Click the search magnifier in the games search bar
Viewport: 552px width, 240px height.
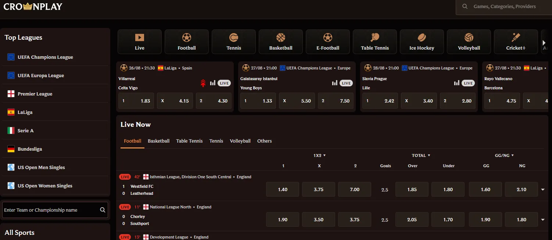[x=465, y=6]
